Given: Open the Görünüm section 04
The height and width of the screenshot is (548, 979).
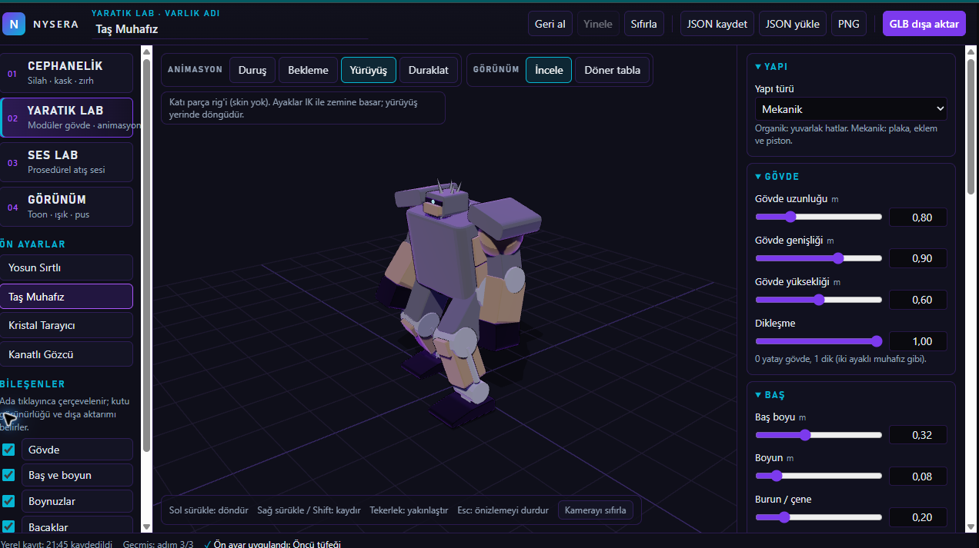Looking at the screenshot, I should pos(67,207).
